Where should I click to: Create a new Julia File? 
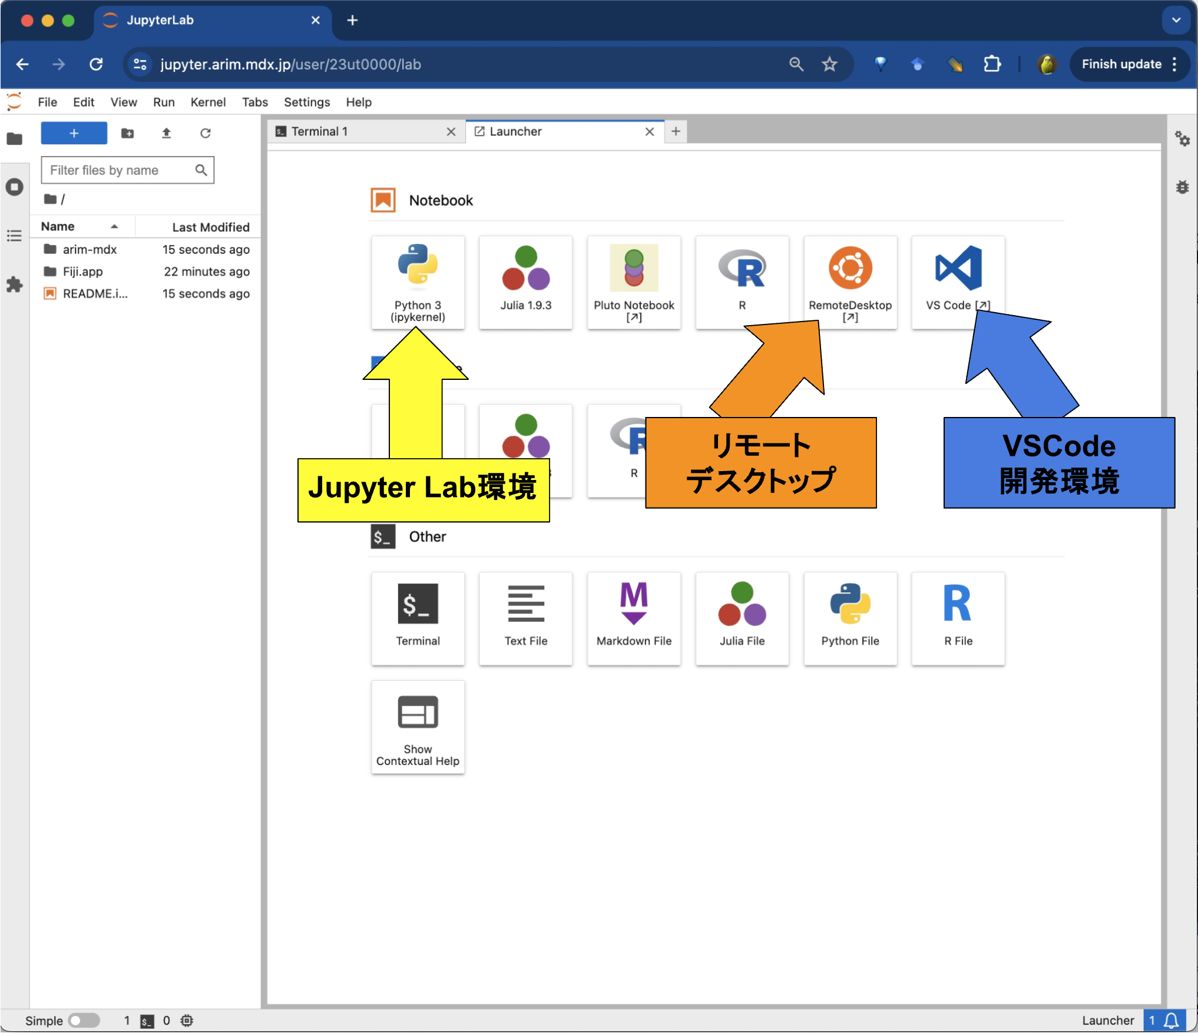[742, 618]
